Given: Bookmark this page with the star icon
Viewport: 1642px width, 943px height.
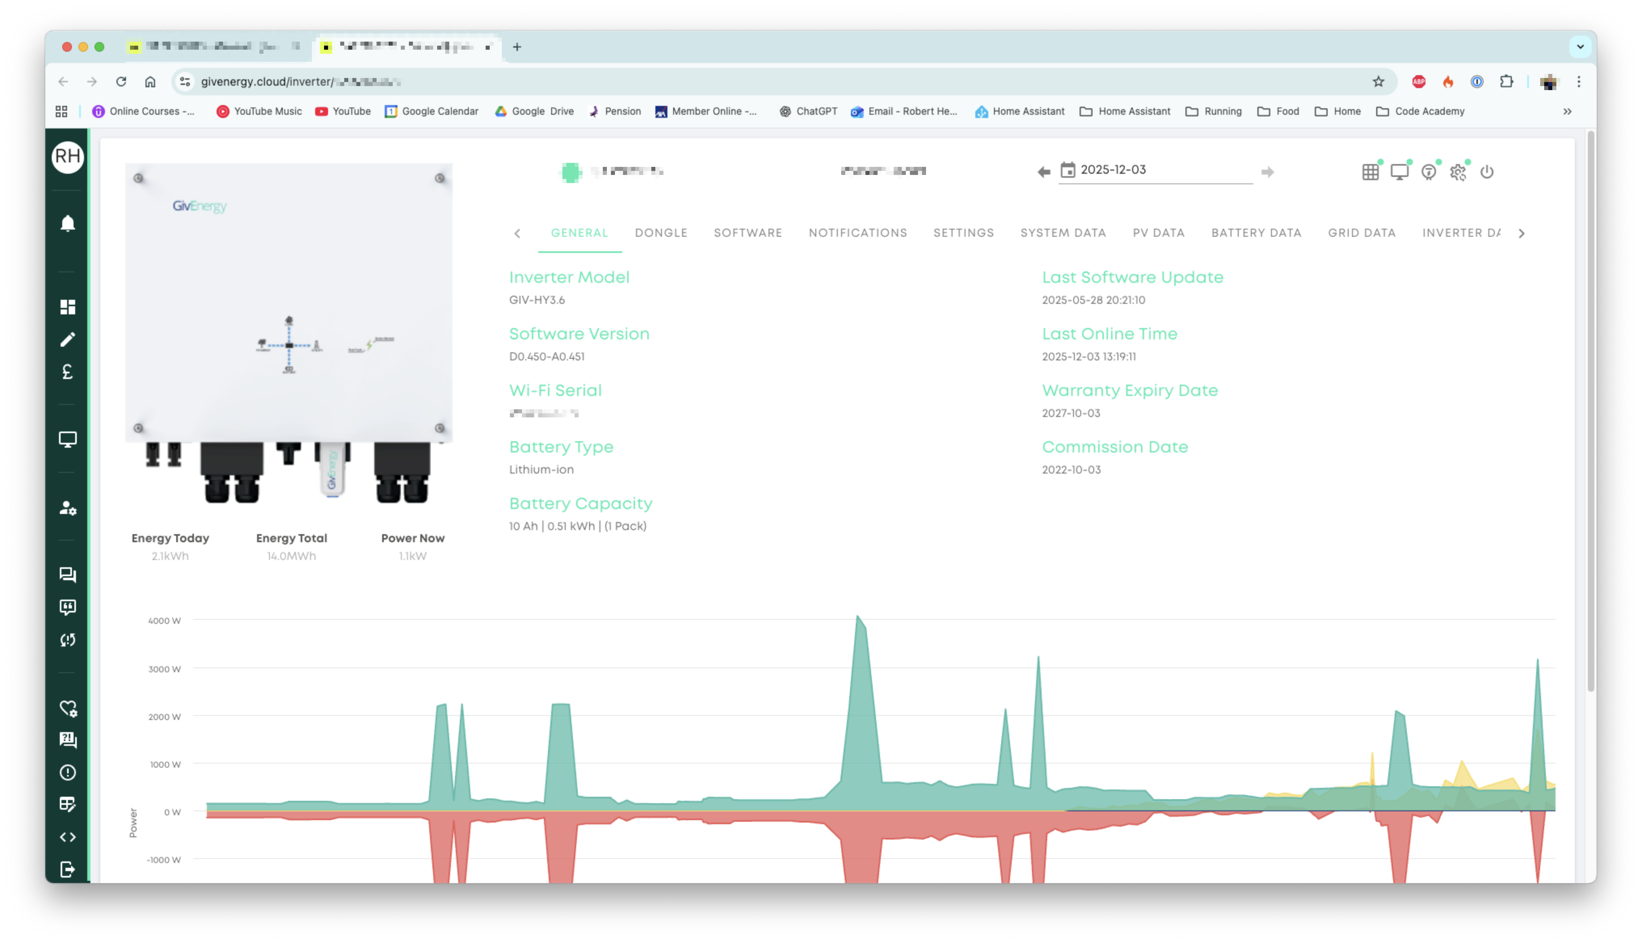Looking at the screenshot, I should [x=1378, y=82].
